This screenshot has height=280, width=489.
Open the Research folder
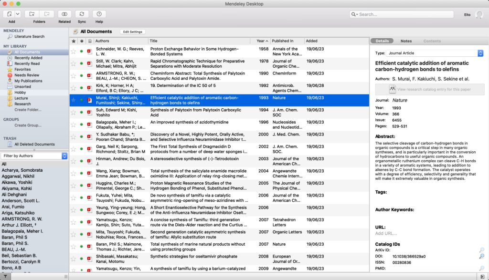tap(22, 104)
